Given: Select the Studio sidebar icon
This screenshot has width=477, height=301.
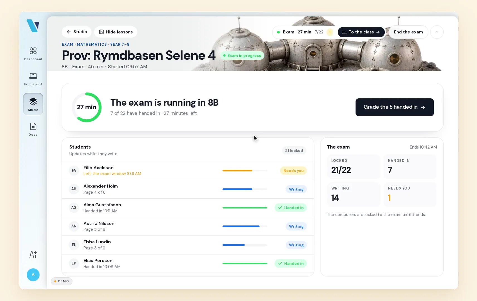Looking at the screenshot, I should [x=33, y=104].
